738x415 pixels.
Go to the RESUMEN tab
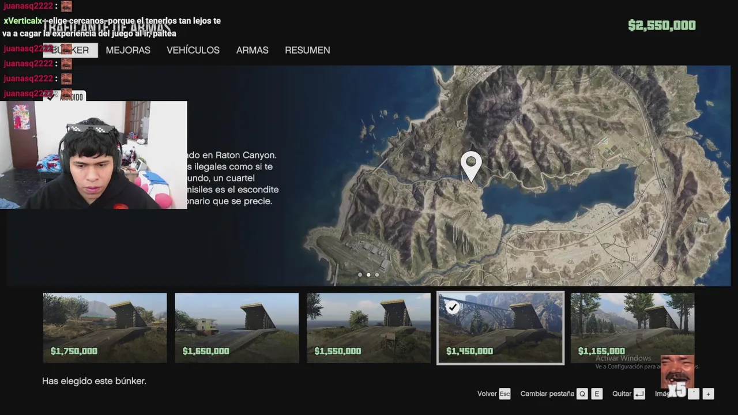(307, 50)
